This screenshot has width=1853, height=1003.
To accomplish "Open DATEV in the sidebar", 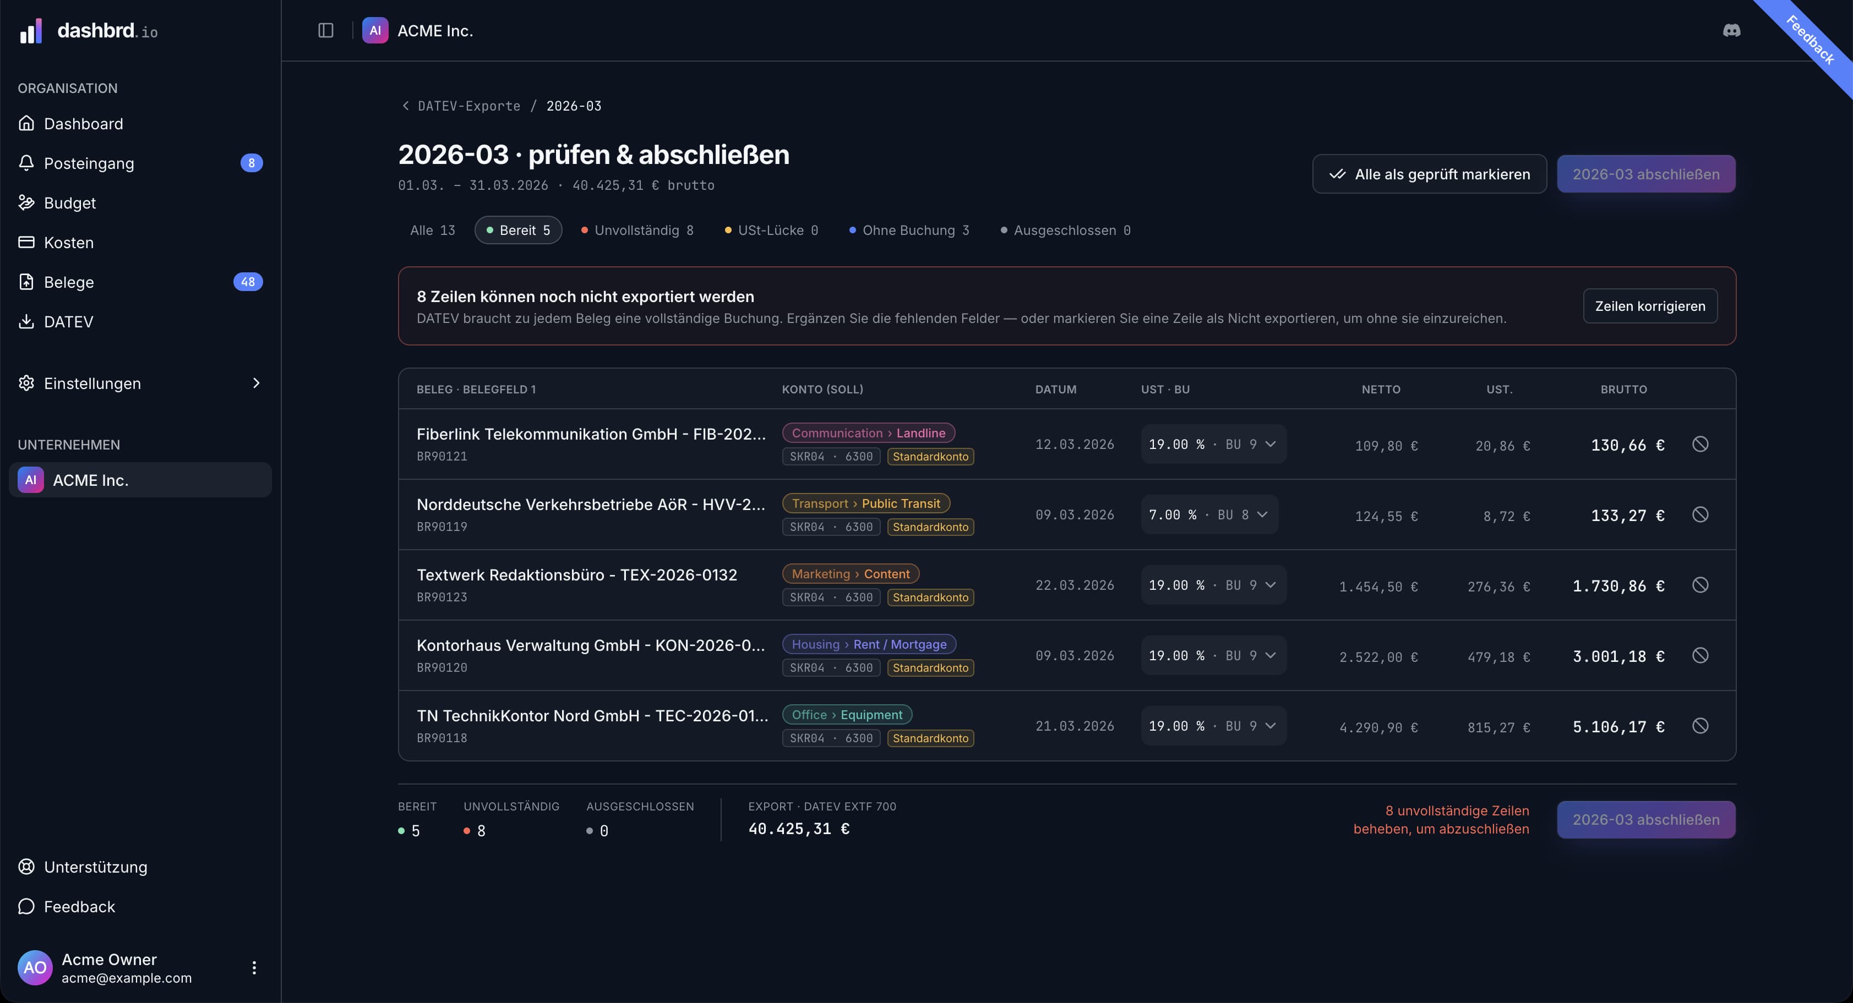I will [x=140, y=321].
